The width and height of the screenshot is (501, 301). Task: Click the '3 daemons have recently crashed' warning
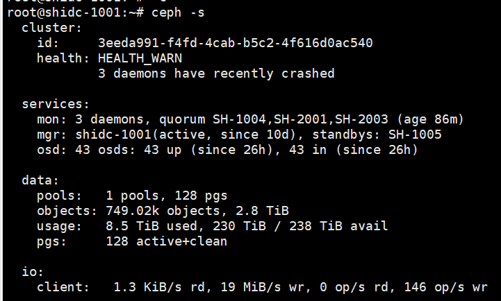pyautogui.click(x=216, y=74)
